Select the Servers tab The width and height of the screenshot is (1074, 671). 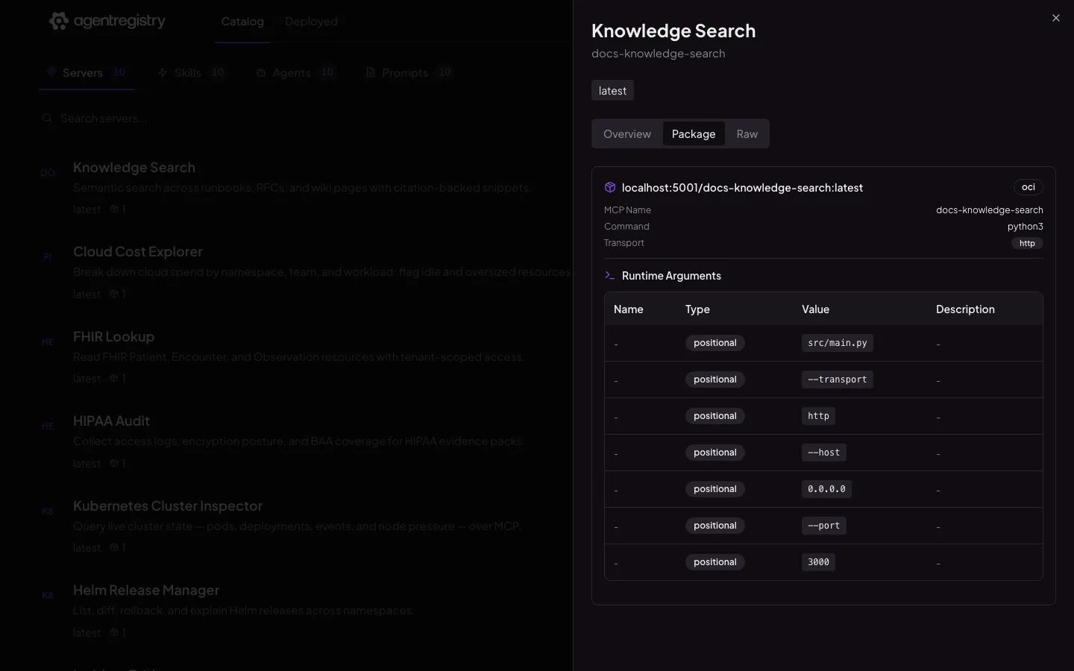(x=87, y=72)
